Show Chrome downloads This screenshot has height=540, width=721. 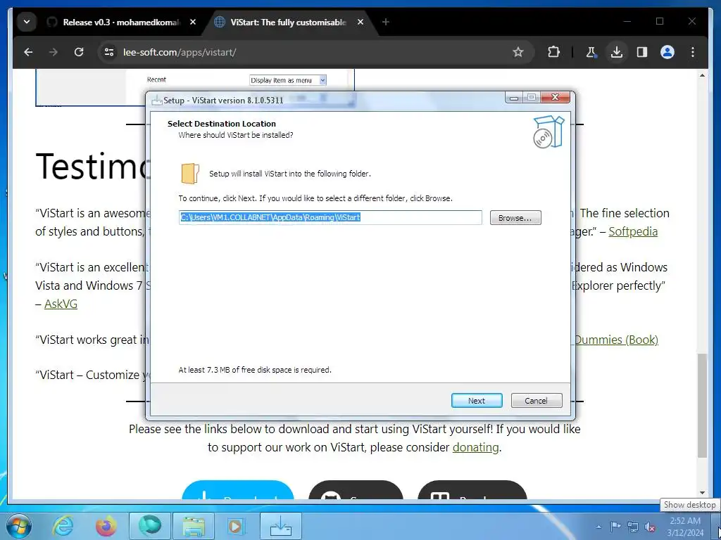617,52
